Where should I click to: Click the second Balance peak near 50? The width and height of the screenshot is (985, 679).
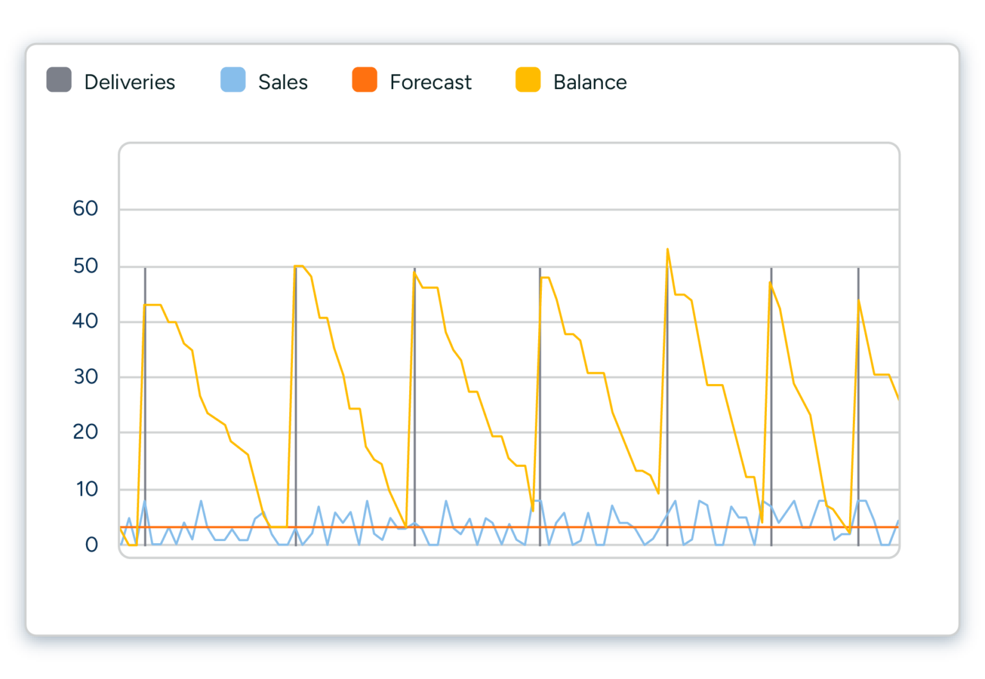[x=298, y=266]
